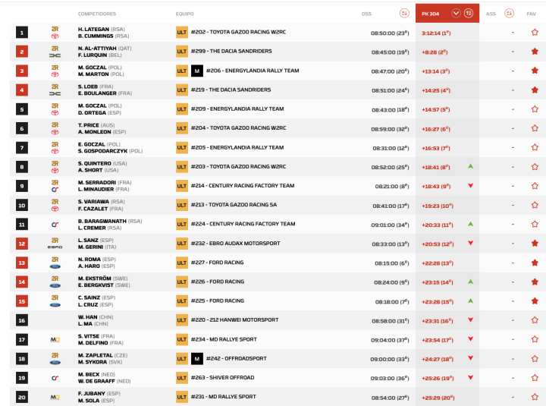Click the DSS column sort icon
This screenshot has height=406, width=546.
403,13
